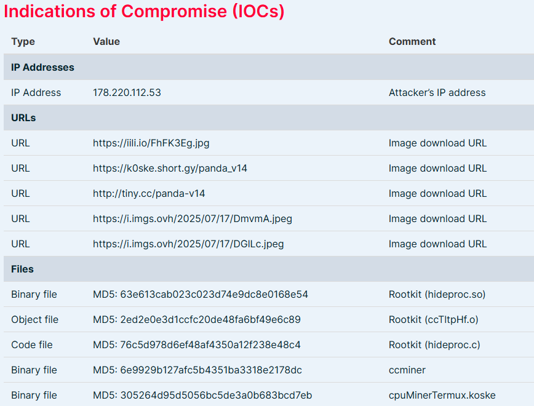Viewport: 534px width, 406px height.
Task: Click the cpuMinerTermux.koske comment cell
Action: pyautogui.click(x=442, y=395)
